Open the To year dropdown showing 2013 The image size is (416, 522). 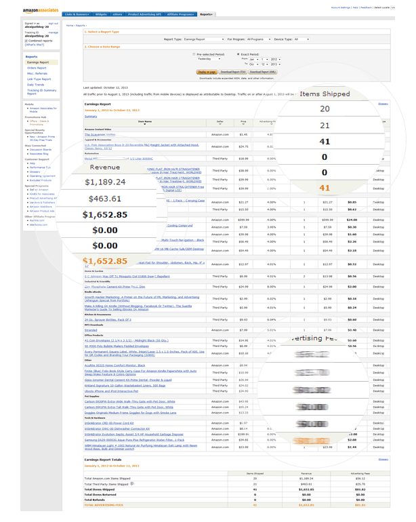[276, 64]
